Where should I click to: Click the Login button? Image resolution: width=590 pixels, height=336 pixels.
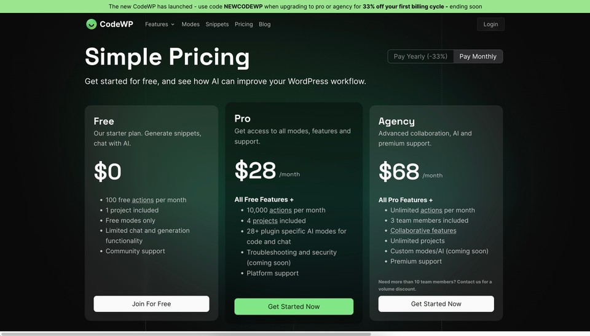pos(490,24)
